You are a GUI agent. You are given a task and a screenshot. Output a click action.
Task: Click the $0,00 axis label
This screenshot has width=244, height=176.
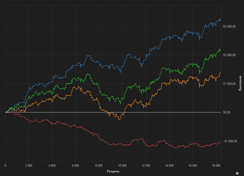[x=227, y=112]
